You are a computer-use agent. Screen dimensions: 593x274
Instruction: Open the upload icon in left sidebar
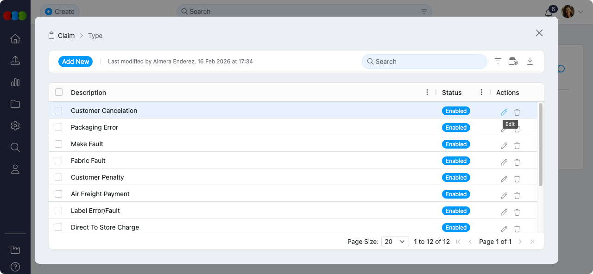(x=15, y=61)
